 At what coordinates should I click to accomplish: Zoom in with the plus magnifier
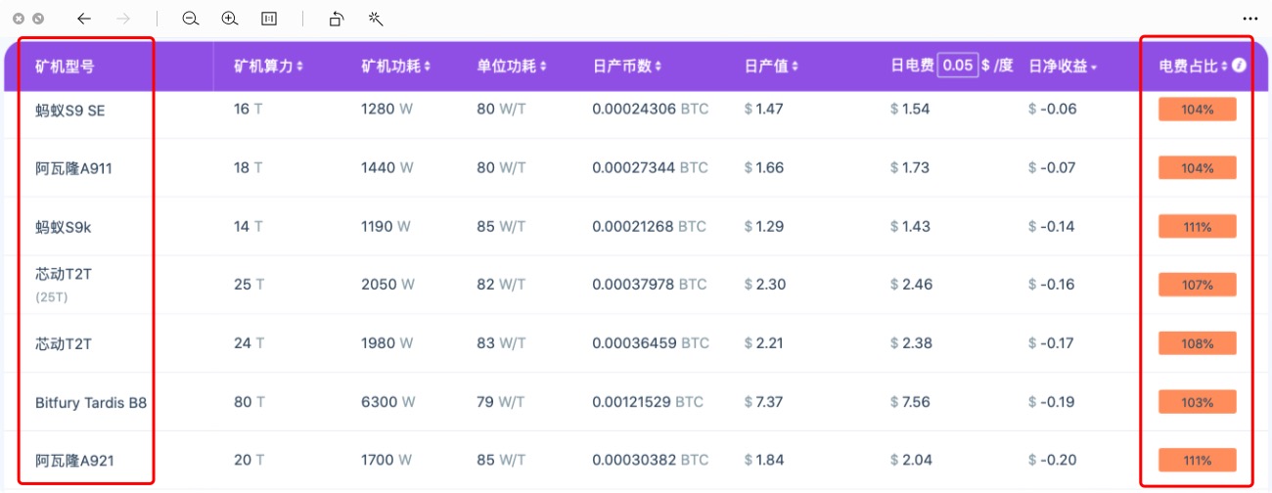[x=230, y=19]
